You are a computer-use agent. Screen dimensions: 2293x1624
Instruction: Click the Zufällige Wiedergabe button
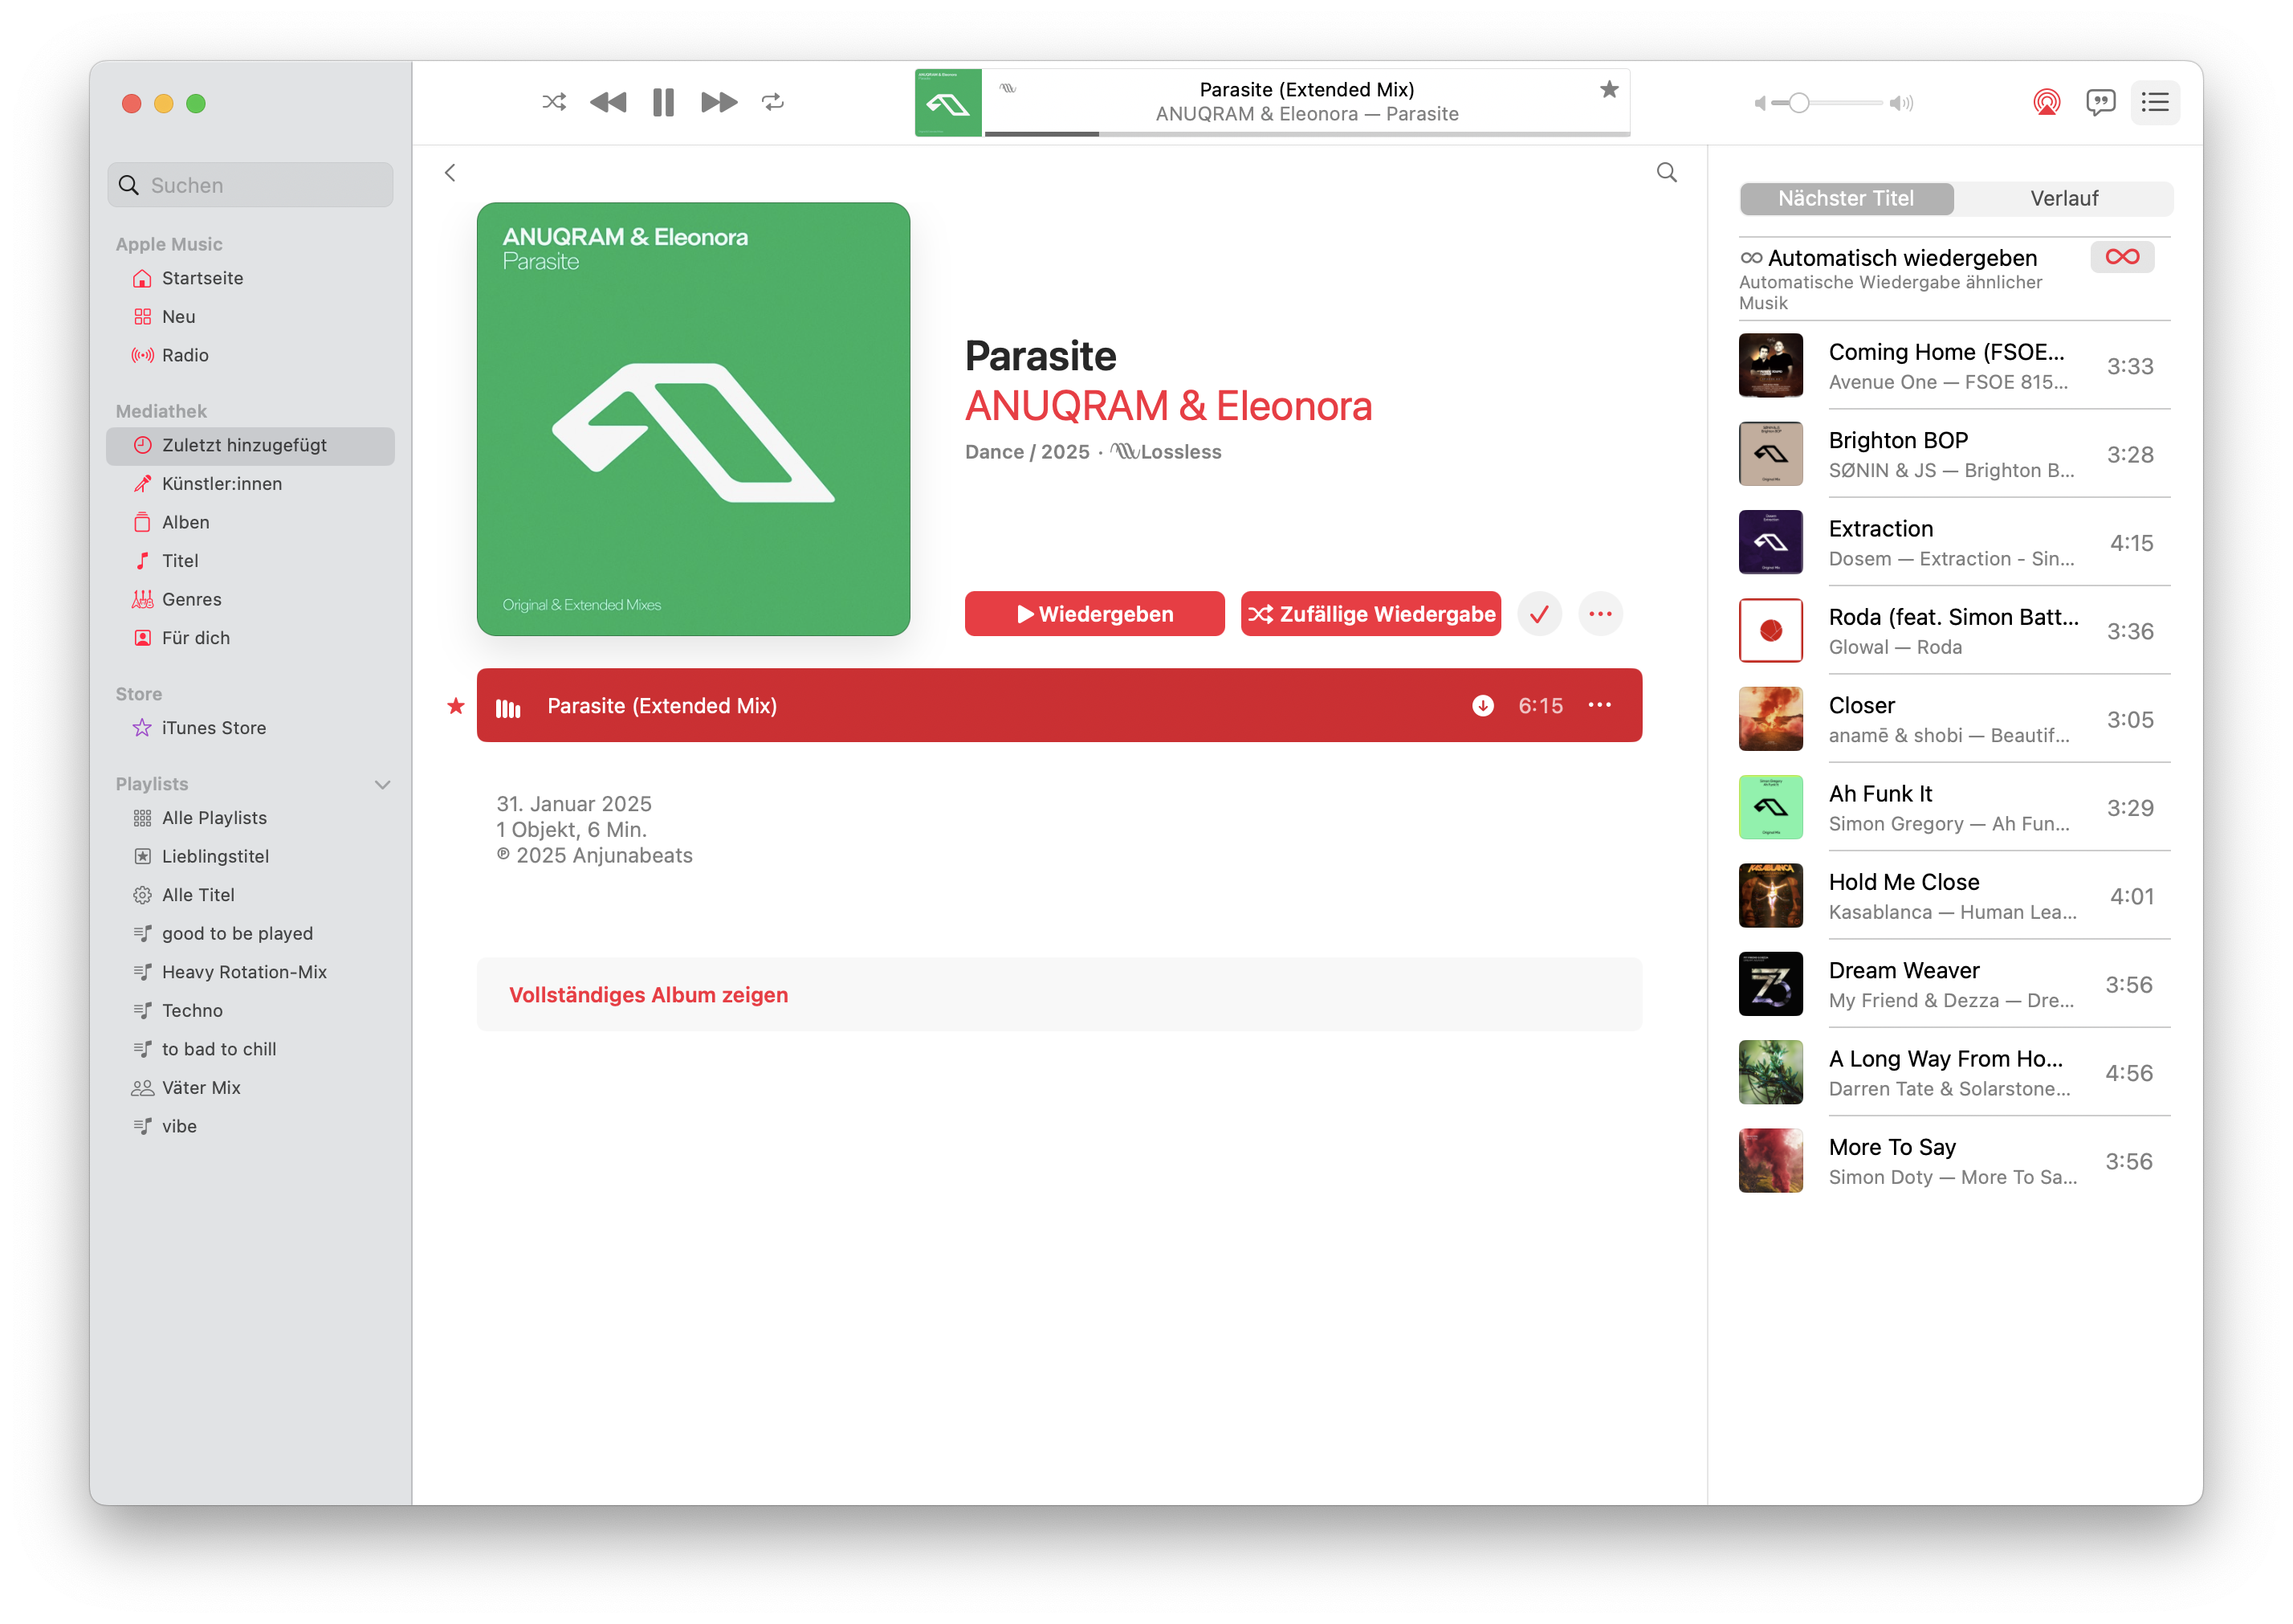1371,614
